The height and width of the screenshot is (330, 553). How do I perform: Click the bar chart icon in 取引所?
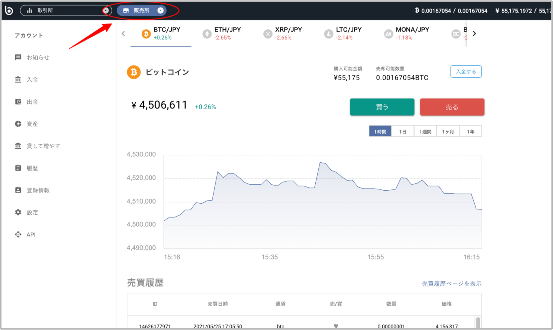coord(30,11)
